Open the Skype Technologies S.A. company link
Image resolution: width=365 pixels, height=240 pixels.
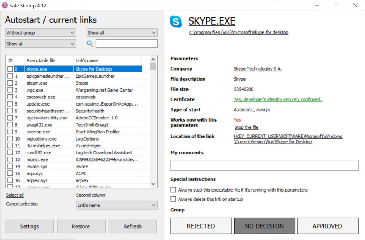click(258, 69)
